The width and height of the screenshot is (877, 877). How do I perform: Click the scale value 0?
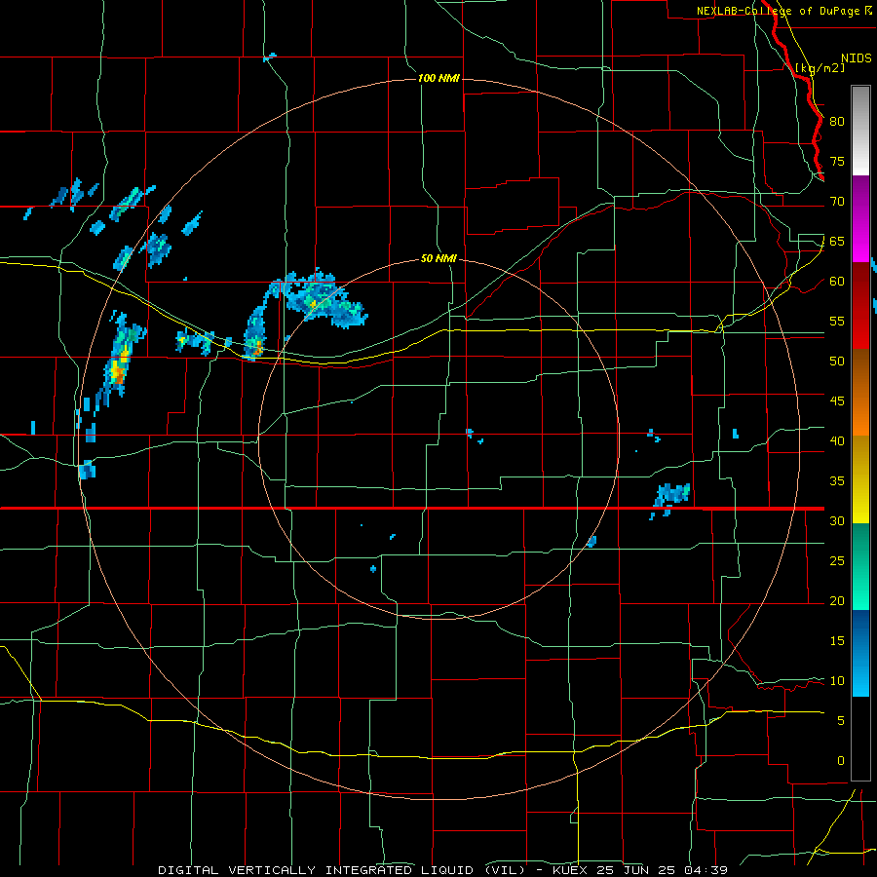point(841,761)
